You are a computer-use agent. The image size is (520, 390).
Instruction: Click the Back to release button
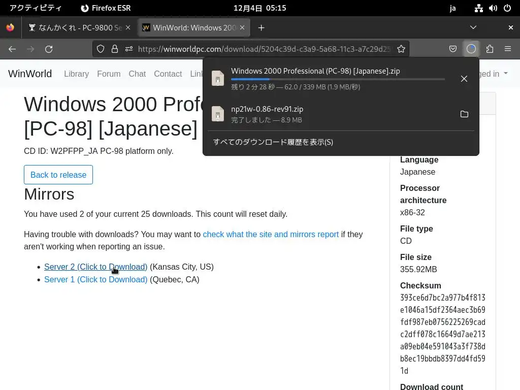pos(58,175)
